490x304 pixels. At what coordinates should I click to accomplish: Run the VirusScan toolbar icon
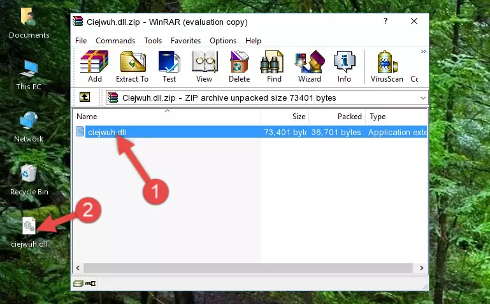tap(387, 66)
